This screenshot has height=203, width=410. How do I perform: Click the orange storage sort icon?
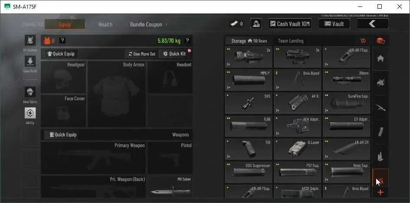point(363,41)
